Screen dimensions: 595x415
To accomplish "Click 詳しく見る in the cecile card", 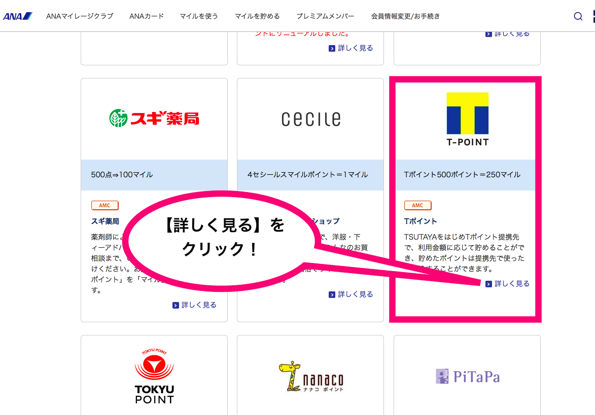I will coord(351,294).
